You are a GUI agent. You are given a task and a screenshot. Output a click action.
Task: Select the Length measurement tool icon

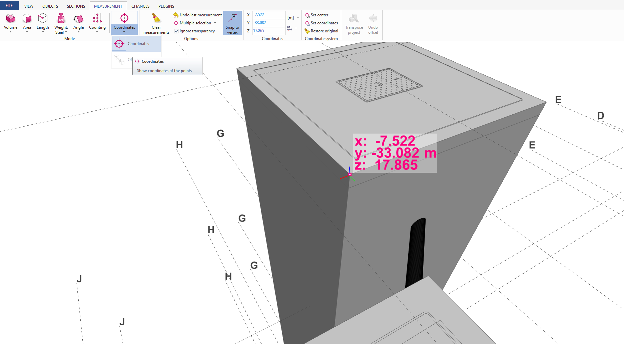click(x=43, y=18)
